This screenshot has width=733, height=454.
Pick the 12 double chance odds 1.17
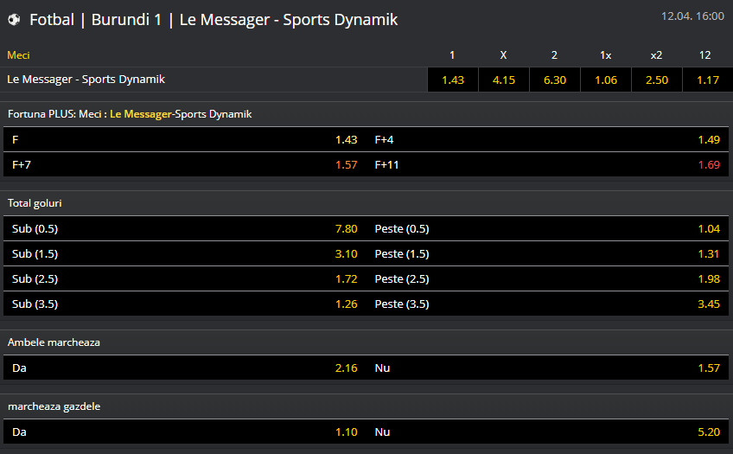[x=707, y=80]
